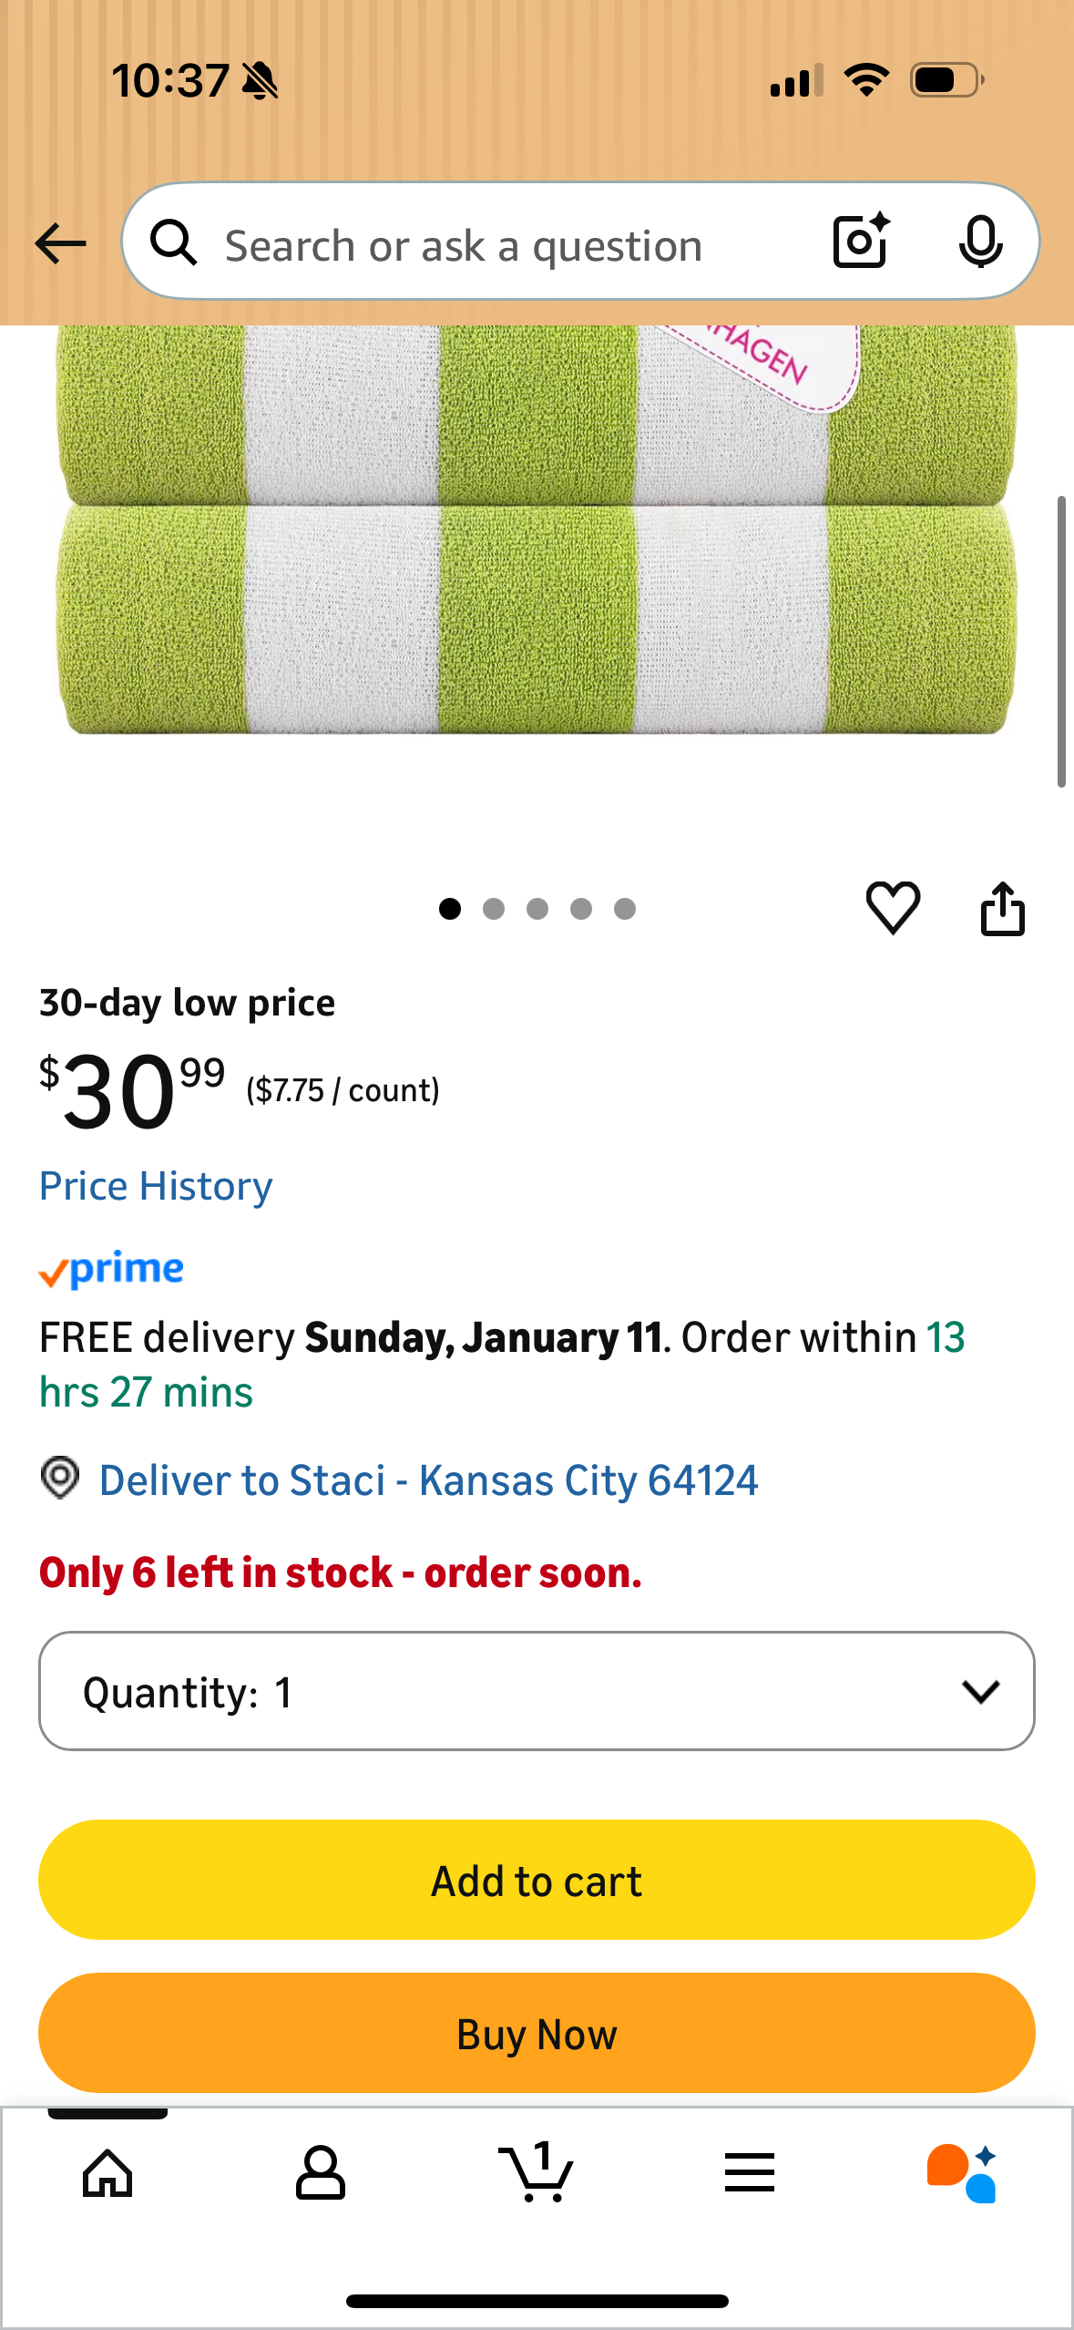
Task: Open the Price History link
Action: click(x=155, y=1185)
